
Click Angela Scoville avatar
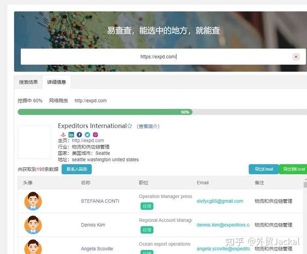pos(33,247)
